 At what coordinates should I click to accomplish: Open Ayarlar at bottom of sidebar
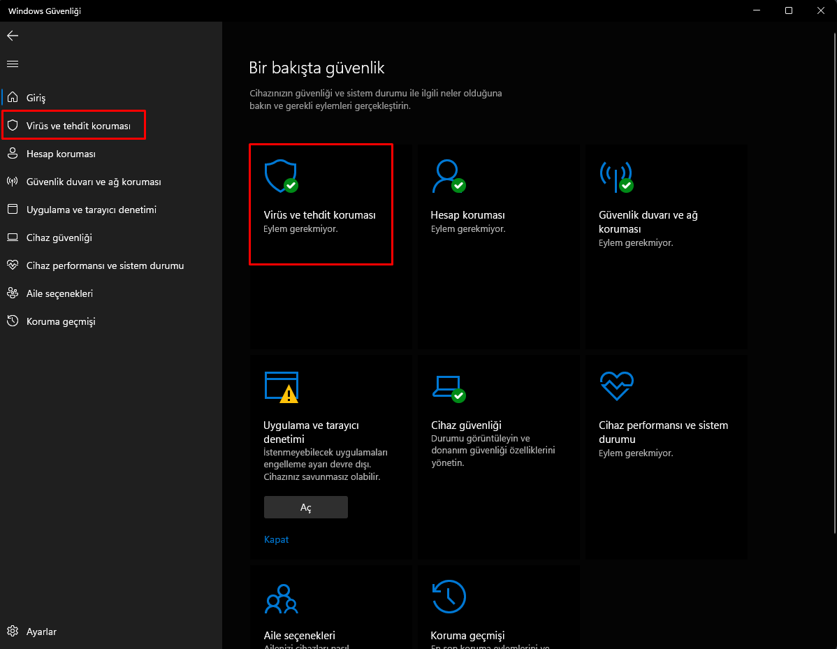coord(111,632)
